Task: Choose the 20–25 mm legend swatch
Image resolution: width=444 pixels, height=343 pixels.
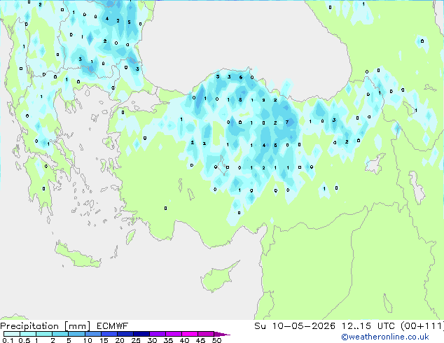Action: (125, 334)
